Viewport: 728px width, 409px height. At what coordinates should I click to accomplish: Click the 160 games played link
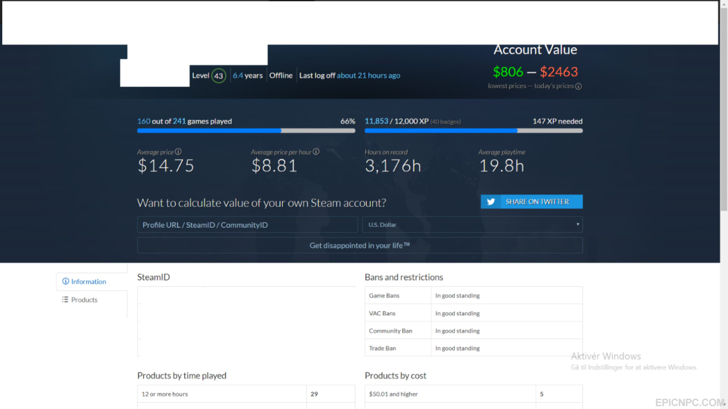tap(143, 121)
